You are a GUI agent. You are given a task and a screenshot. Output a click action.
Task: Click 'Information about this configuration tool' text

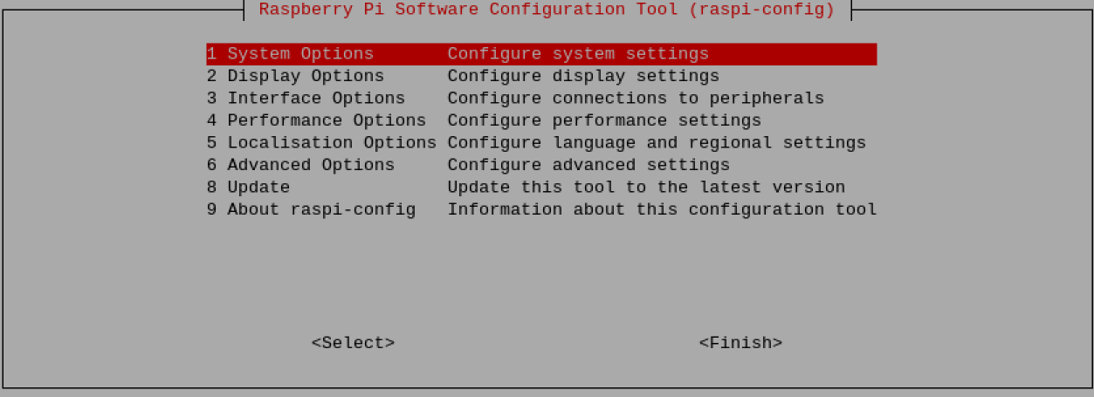click(662, 209)
